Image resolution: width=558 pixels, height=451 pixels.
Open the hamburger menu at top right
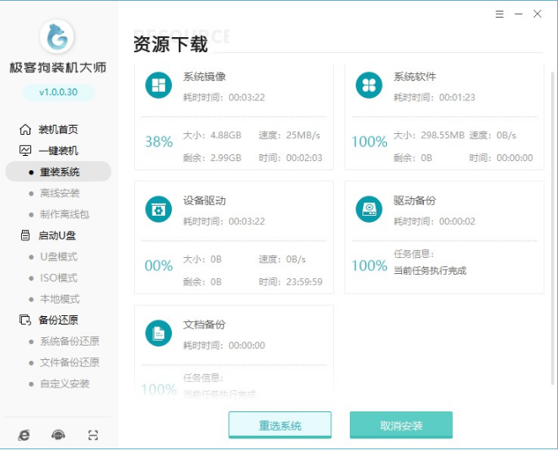pos(499,14)
